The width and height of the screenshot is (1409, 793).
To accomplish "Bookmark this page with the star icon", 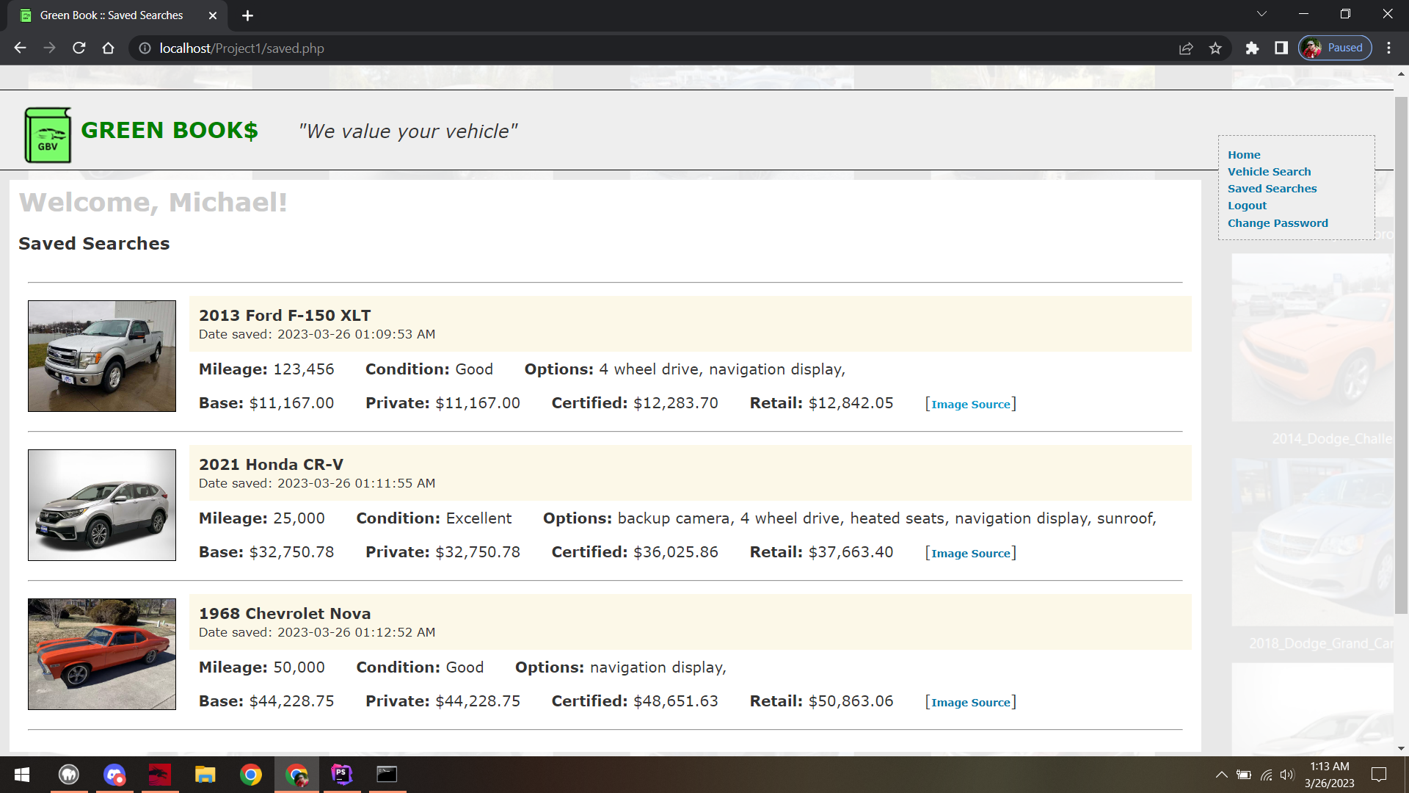I will pos(1215,48).
